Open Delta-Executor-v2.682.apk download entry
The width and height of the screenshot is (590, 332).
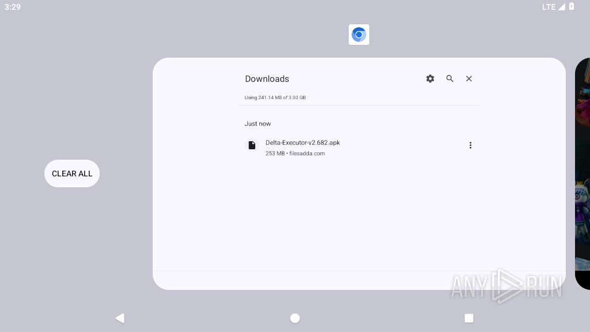tap(358, 148)
